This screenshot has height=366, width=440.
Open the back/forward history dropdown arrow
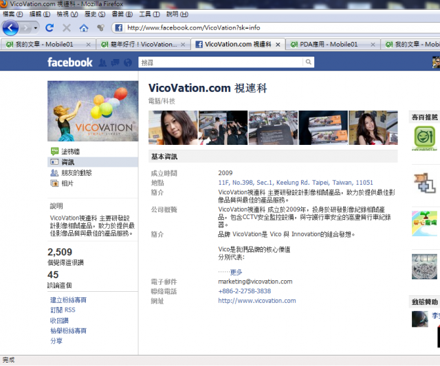[x=35, y=28]
